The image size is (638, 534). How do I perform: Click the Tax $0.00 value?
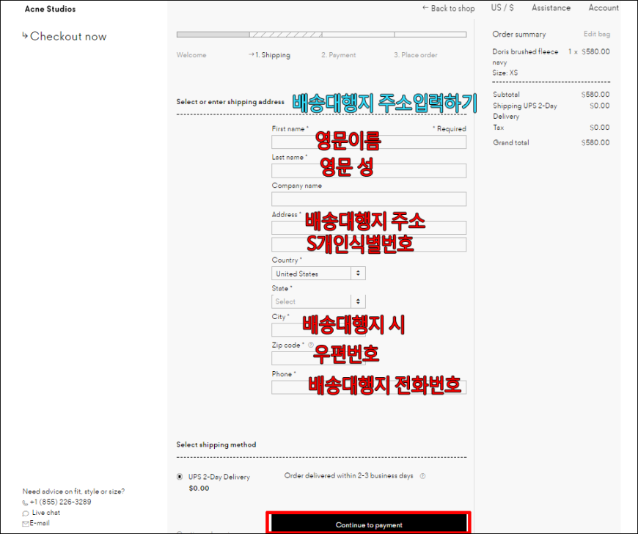click(x=600, y=128)
